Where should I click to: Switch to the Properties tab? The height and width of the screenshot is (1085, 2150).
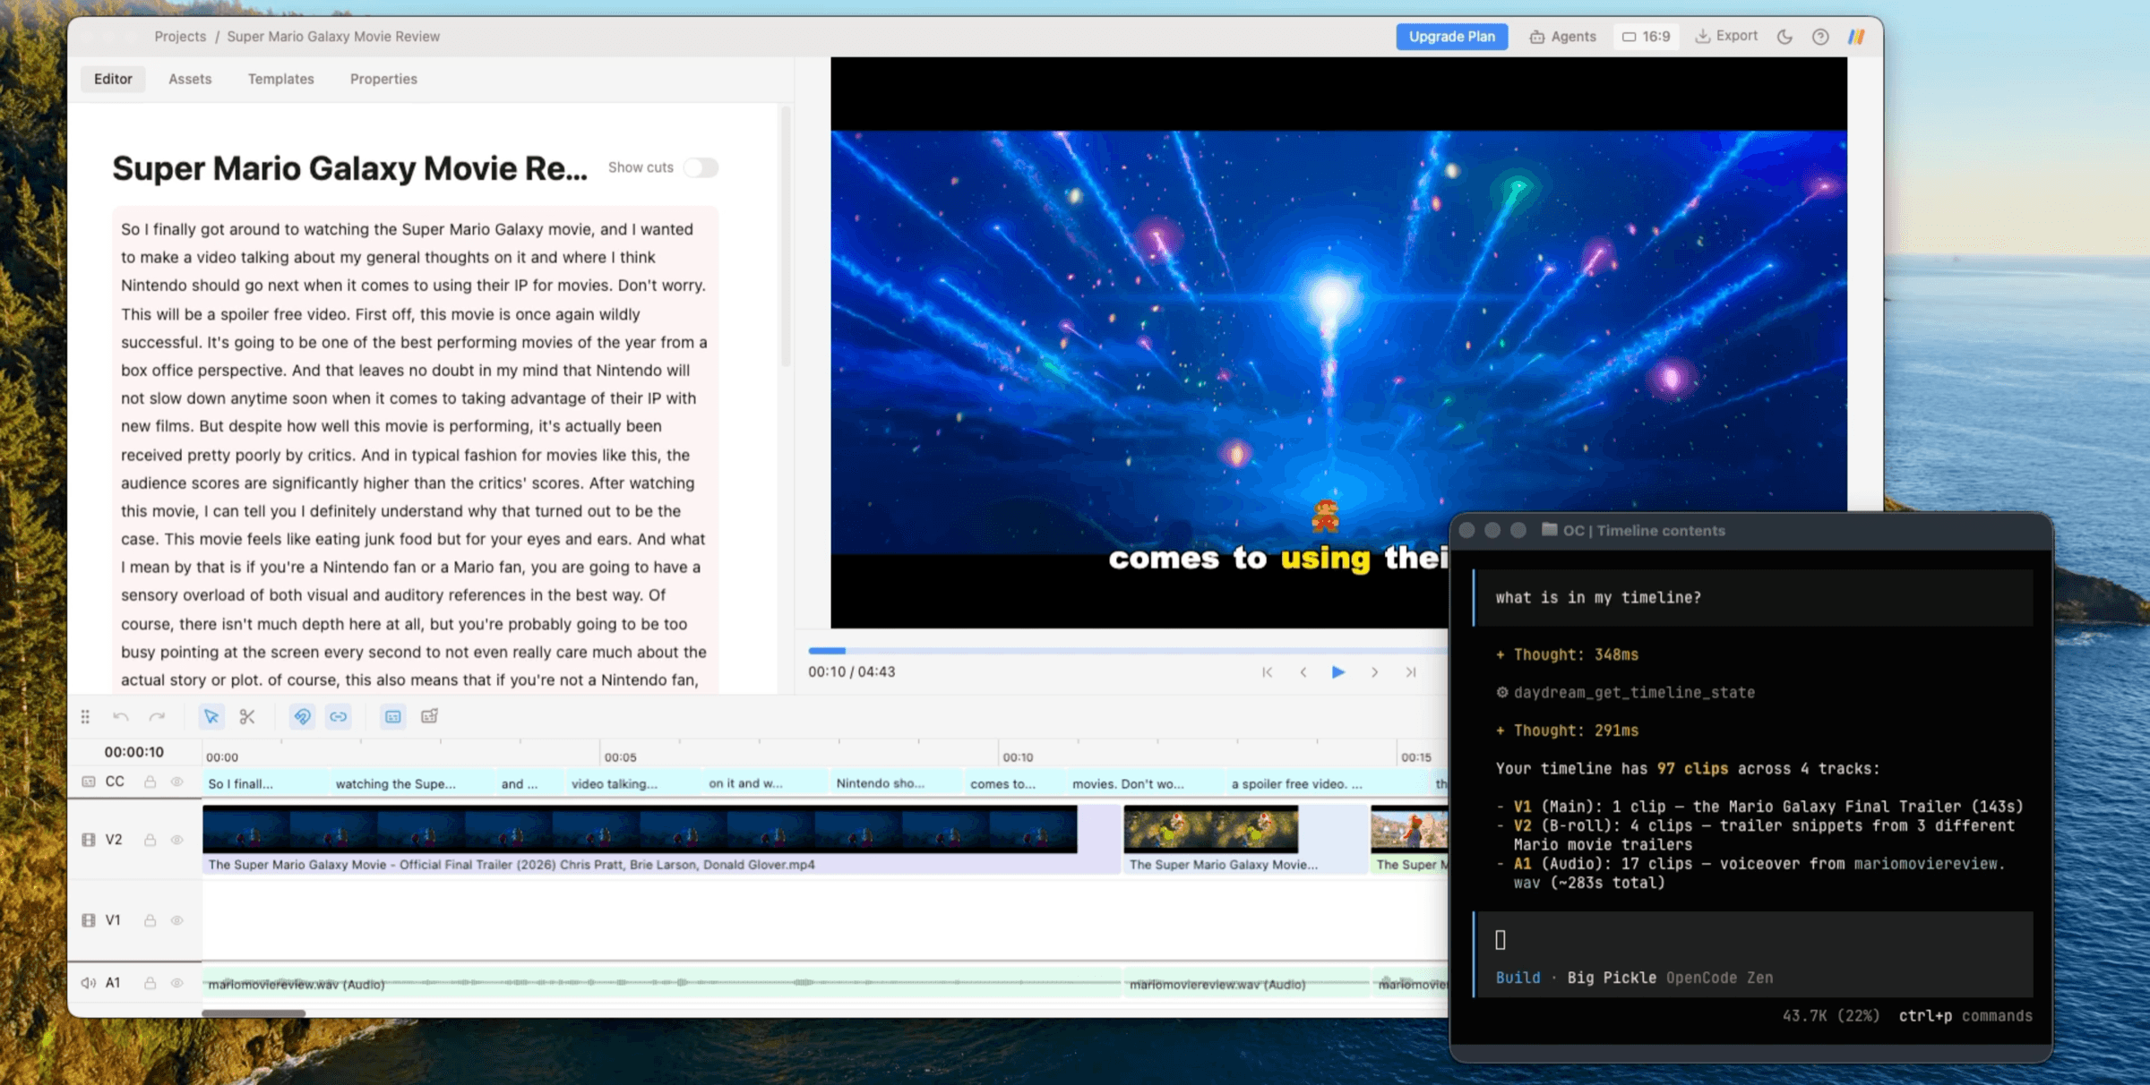(383, 79)
